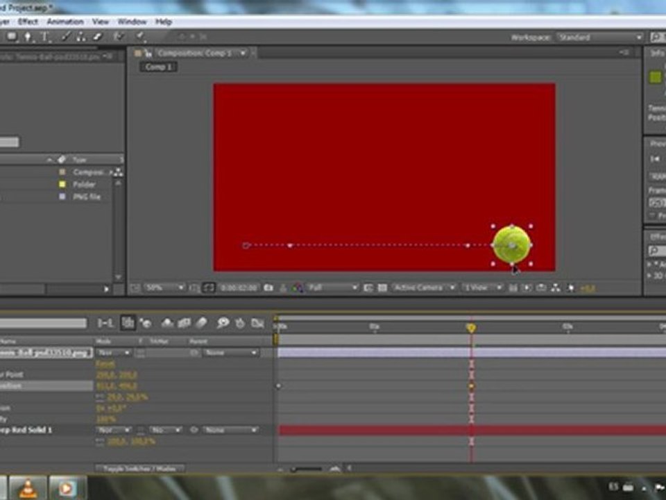666x500 pixels.
Task: Toggle region of interest icon in viewer
Action: click(368, 287)
